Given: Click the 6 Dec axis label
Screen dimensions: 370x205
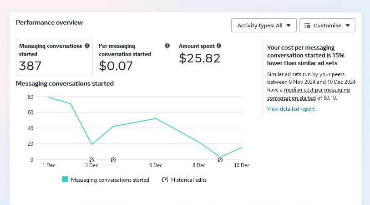Looking at the screenshot, I should pos(156,165).
